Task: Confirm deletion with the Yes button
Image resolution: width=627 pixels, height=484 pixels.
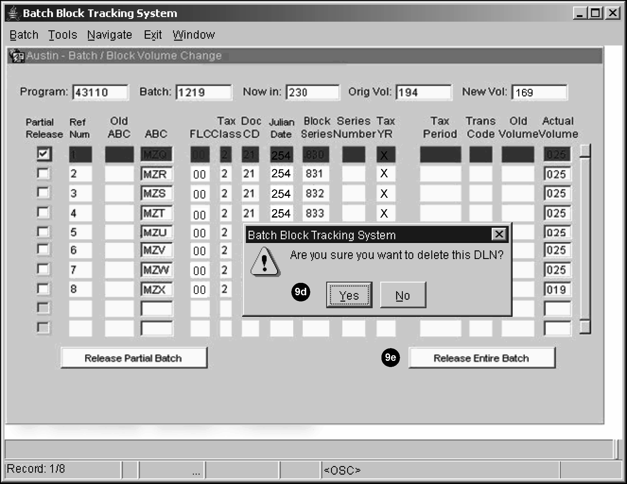Action: (349, 295)
